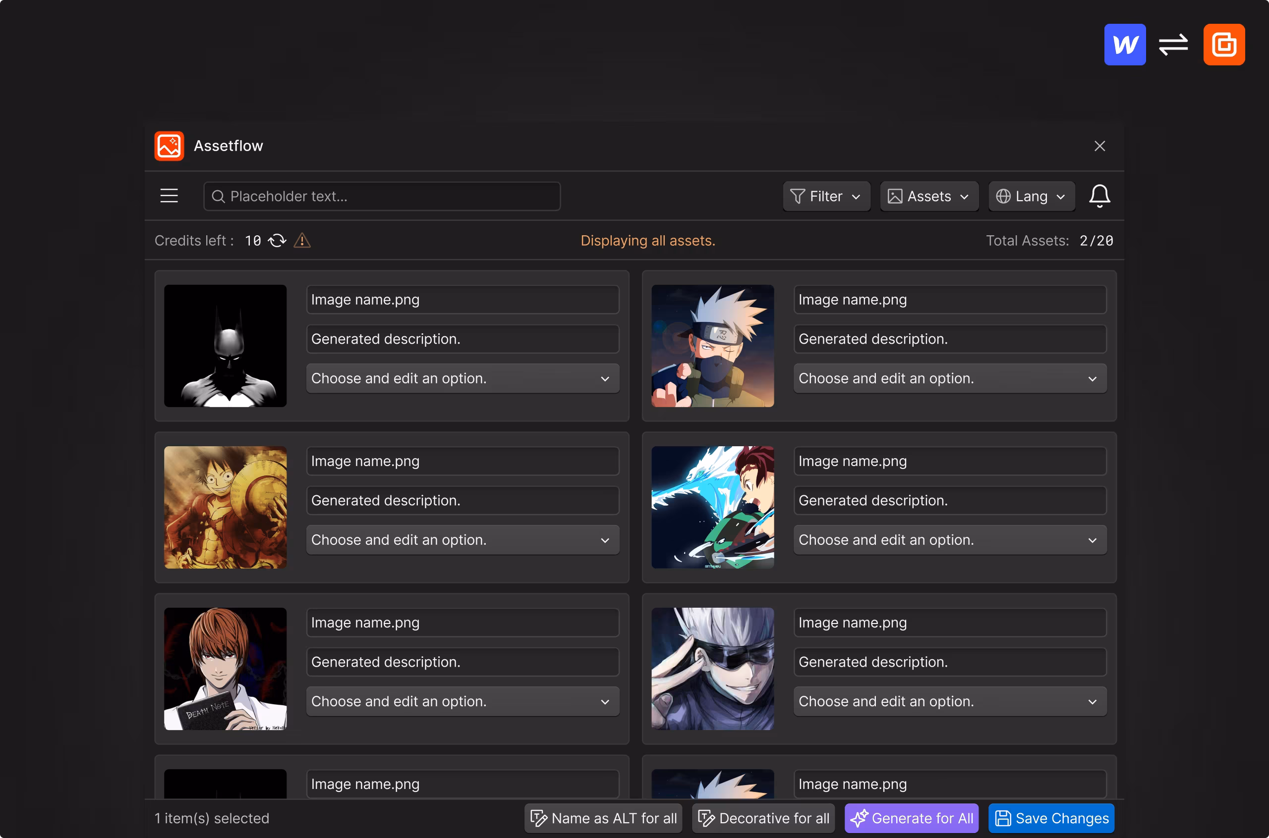Edit Generated description of Tanjiro card

click(950, 500)
